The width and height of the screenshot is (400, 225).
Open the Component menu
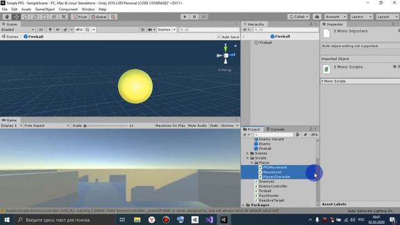point(68,9)
